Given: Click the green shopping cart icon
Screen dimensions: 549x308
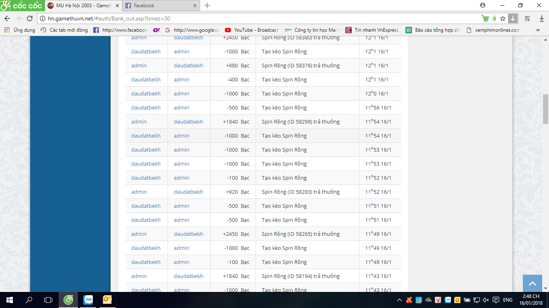Looking at the screenshot, I should click(x=485, y=18).
